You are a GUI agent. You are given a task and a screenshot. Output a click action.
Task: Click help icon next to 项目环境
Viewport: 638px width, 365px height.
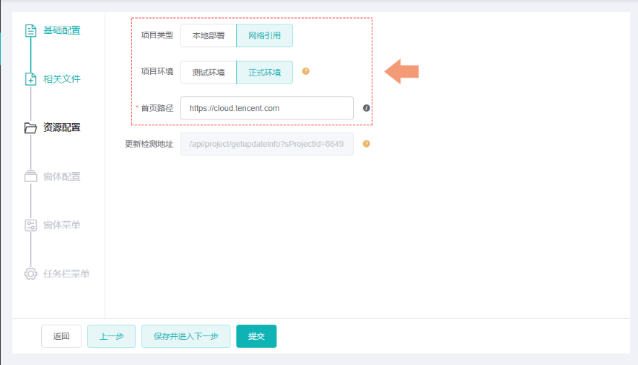(306, 71)
